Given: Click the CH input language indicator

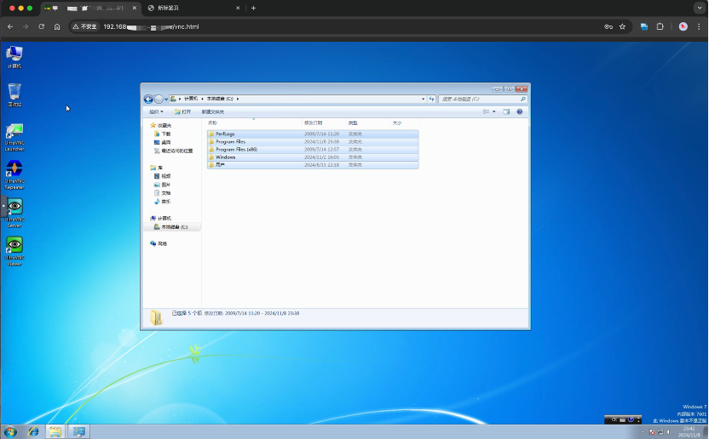Looking at the screenshot, I should coord(614,419).
